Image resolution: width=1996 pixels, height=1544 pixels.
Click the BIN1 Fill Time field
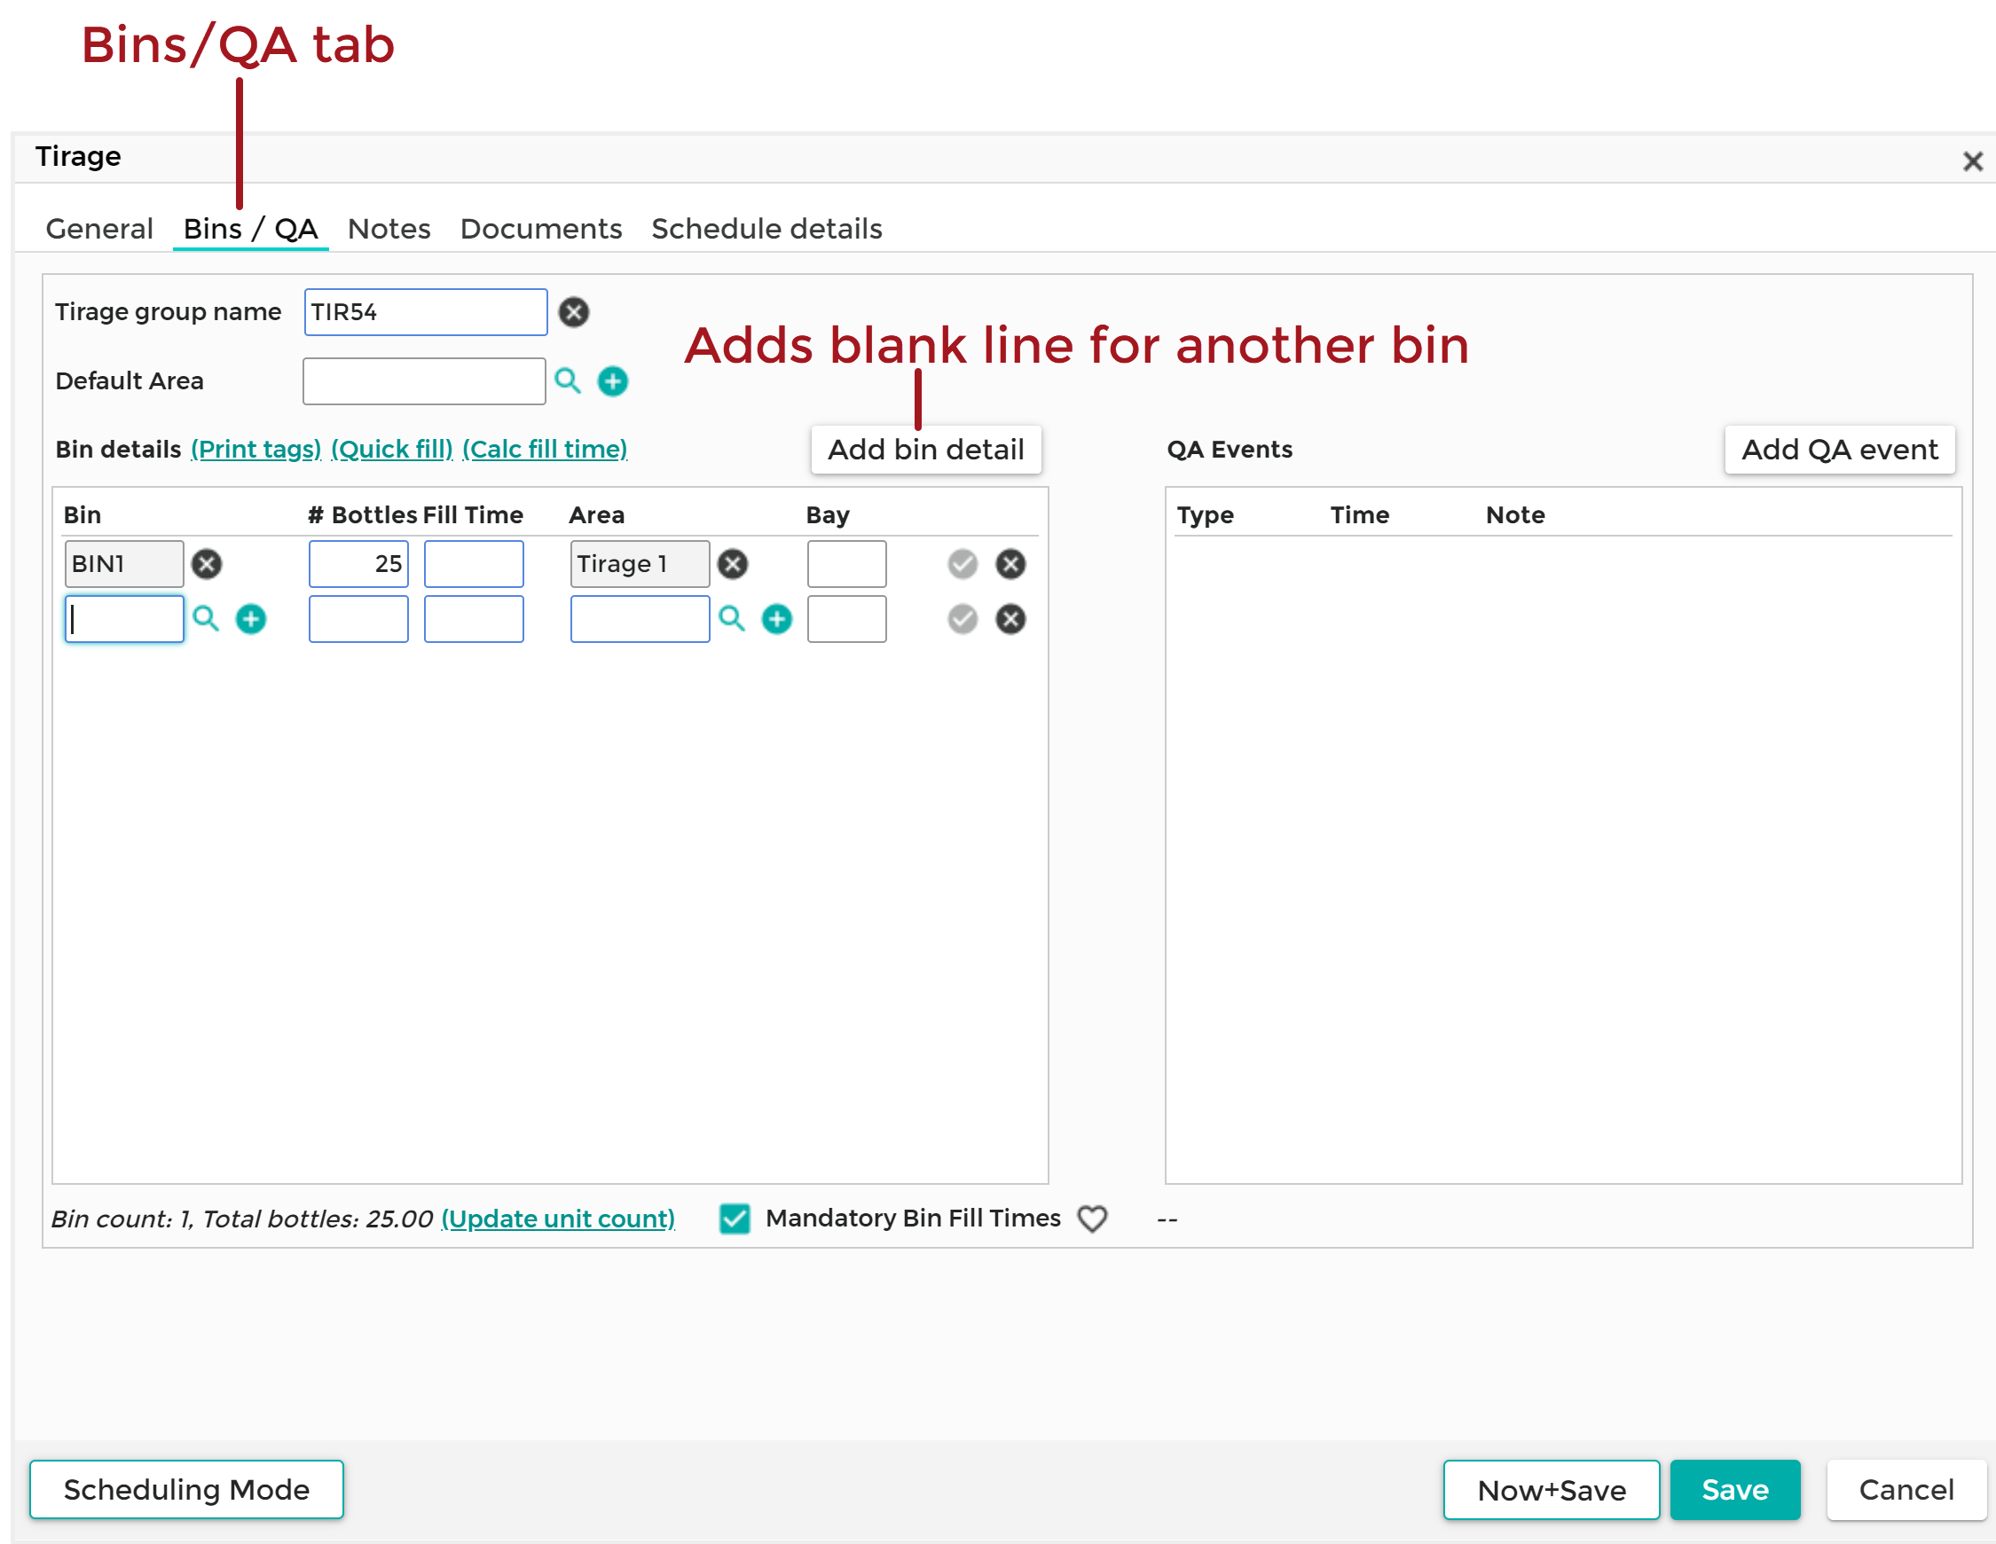pos(474,564)
